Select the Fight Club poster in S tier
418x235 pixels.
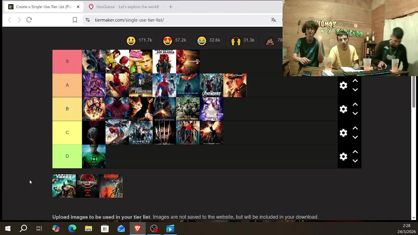coord(141,62)
